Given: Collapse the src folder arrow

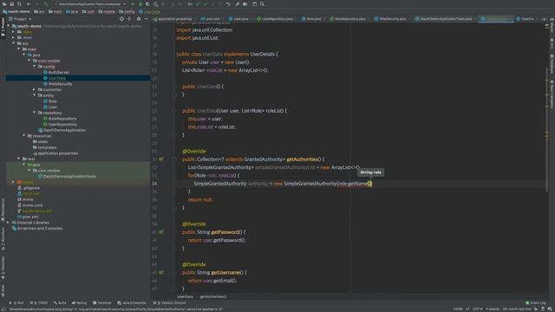Looking at the screenshot, I should tap(14, 43).
